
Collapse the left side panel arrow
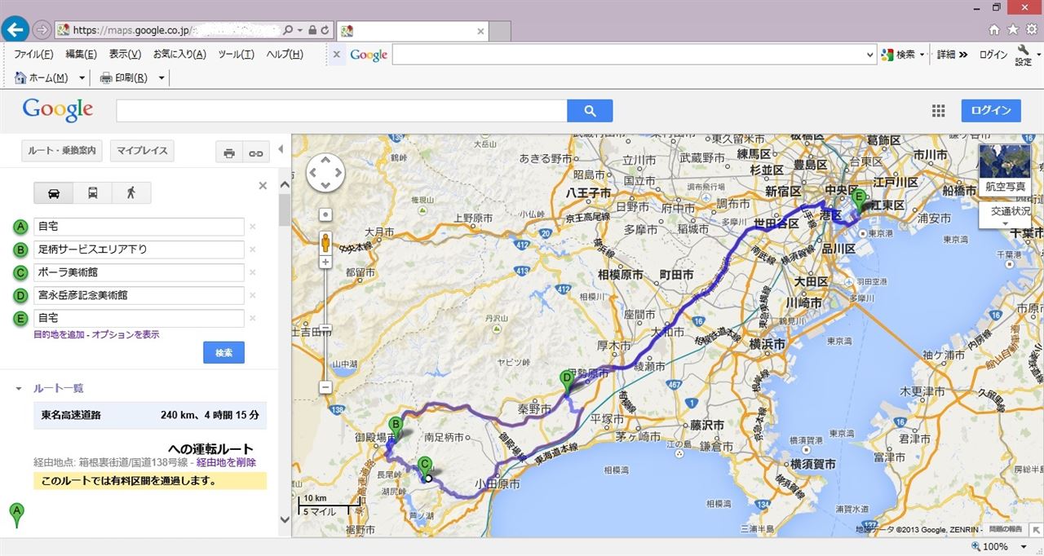tap(281, 150)
